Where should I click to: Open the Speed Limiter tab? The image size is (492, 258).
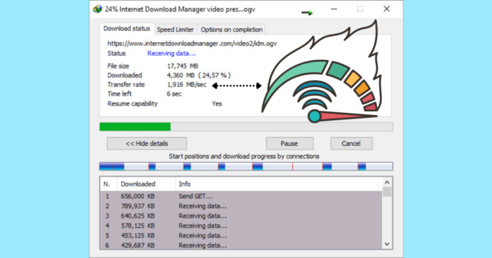point(176,29)
